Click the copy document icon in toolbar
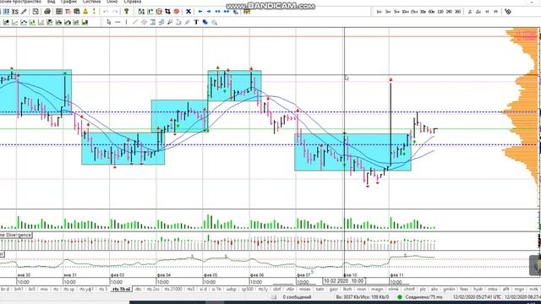This screenshot has height=304, width=541. tap(36, 11)
